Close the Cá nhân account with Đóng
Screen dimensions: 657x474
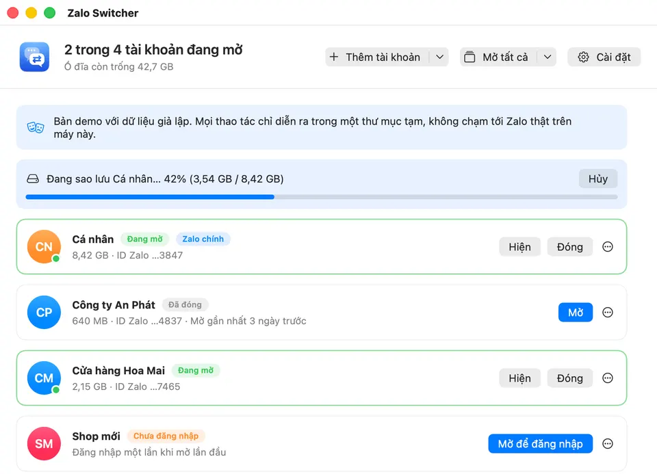click(570, 247)
